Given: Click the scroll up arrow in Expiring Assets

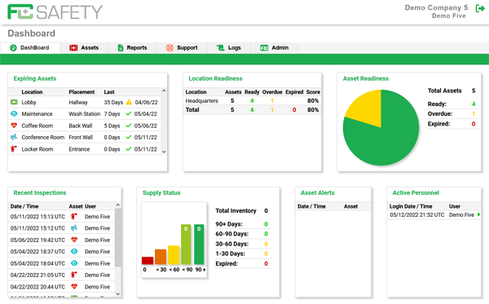Looking at the screenshot, I should [x=164, y=90].
